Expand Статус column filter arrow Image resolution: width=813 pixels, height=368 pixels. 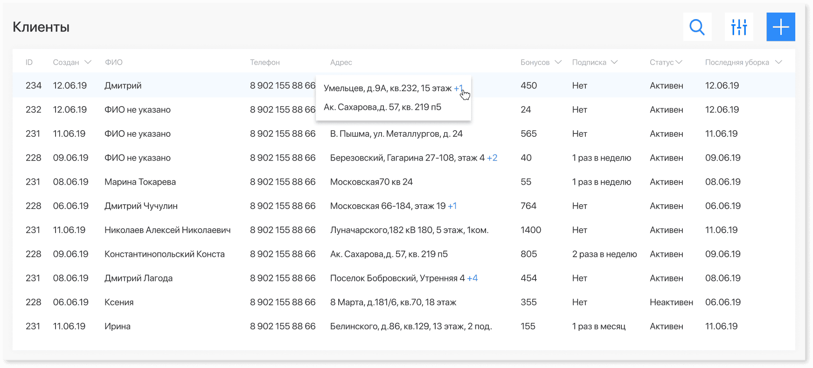point(679,62)
